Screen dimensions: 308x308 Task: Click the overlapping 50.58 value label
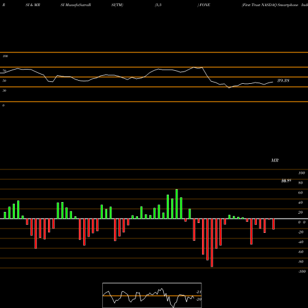(286, 181)
